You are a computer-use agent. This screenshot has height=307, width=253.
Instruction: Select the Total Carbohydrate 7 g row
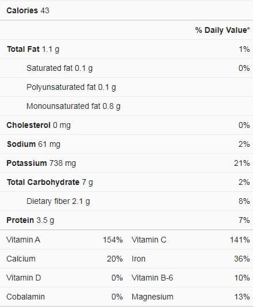point(126,182)
